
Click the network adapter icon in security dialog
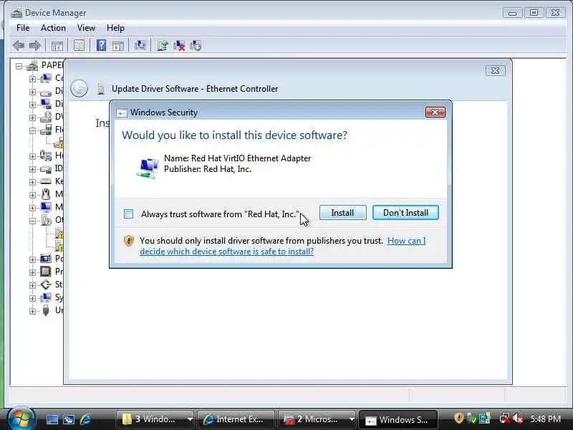pyautogui.click(x=148, y=168)
